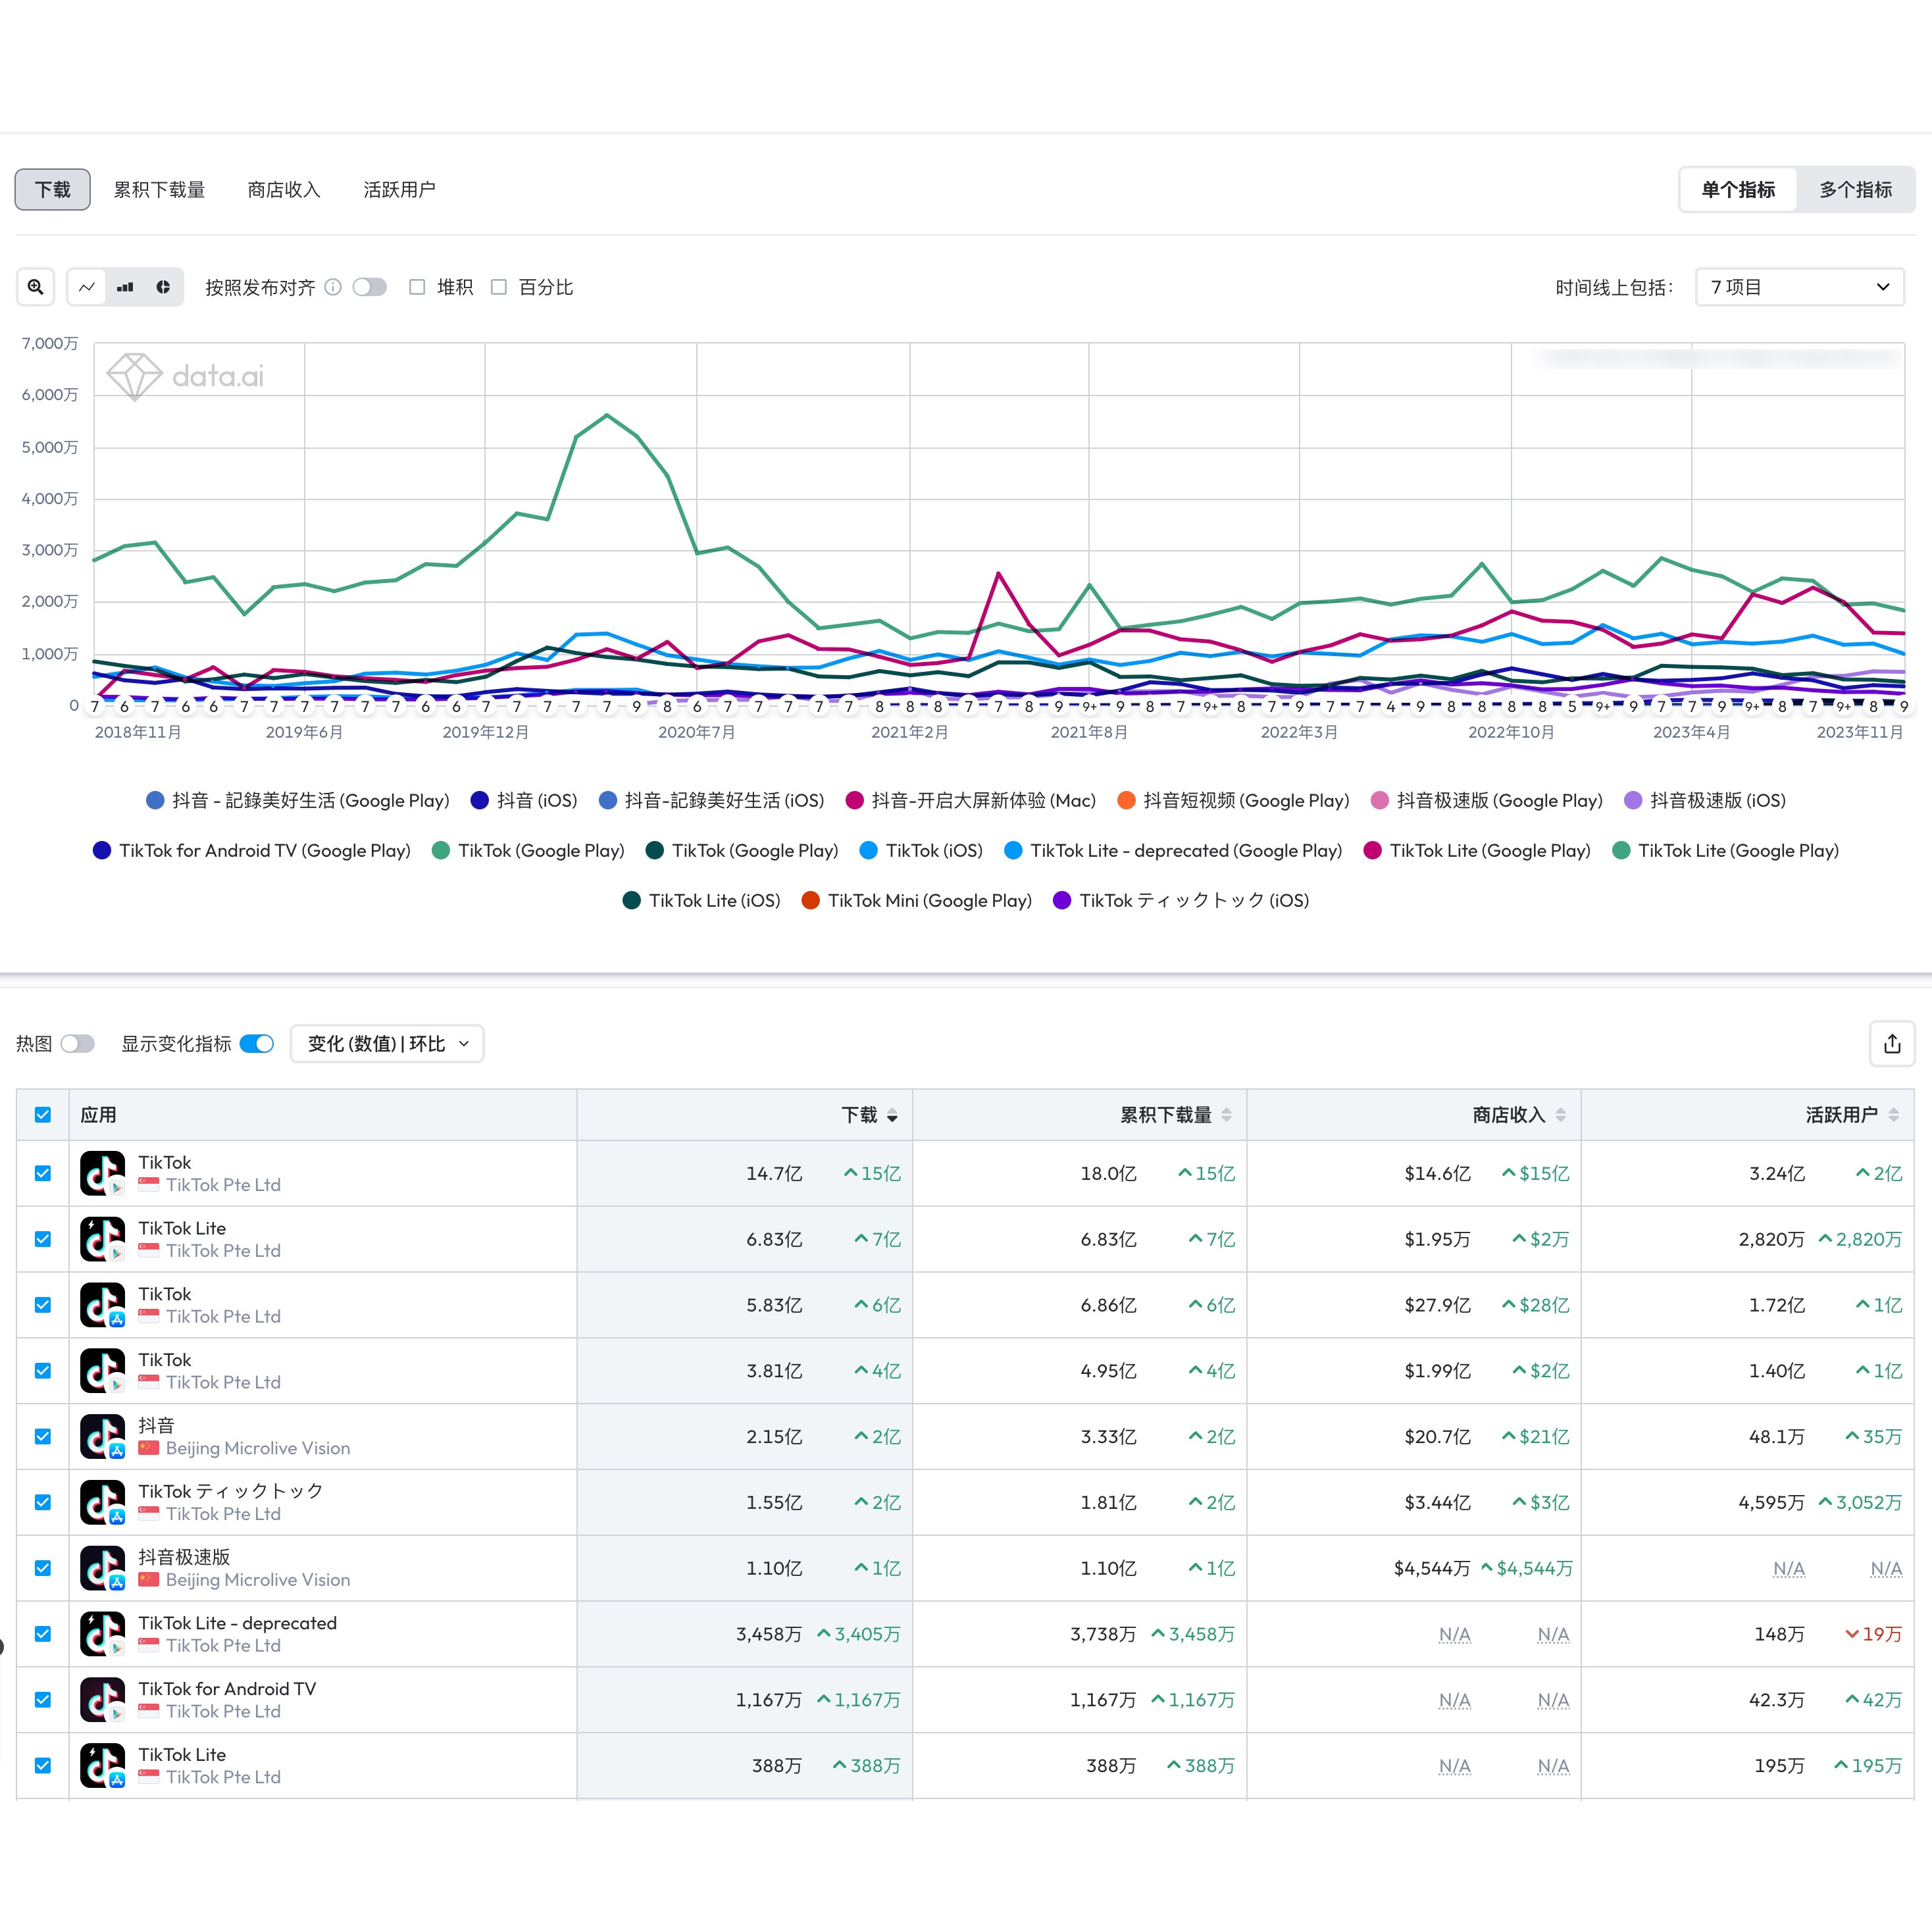
Task: Sort by 下载 column arrow
Action: click(x=892, y=1116)
